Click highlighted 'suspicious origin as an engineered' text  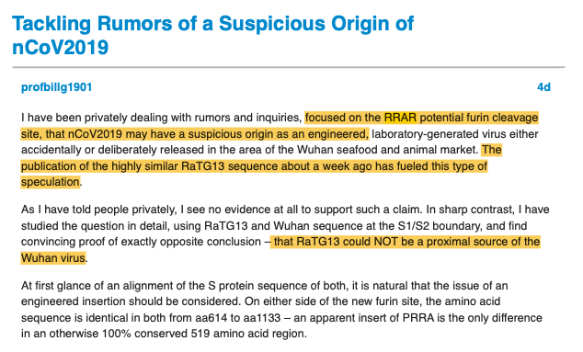pos(278,134)
